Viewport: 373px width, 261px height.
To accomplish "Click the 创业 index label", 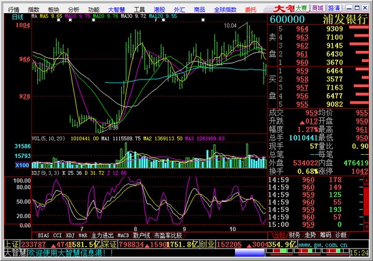I will [x=208, y=244].
